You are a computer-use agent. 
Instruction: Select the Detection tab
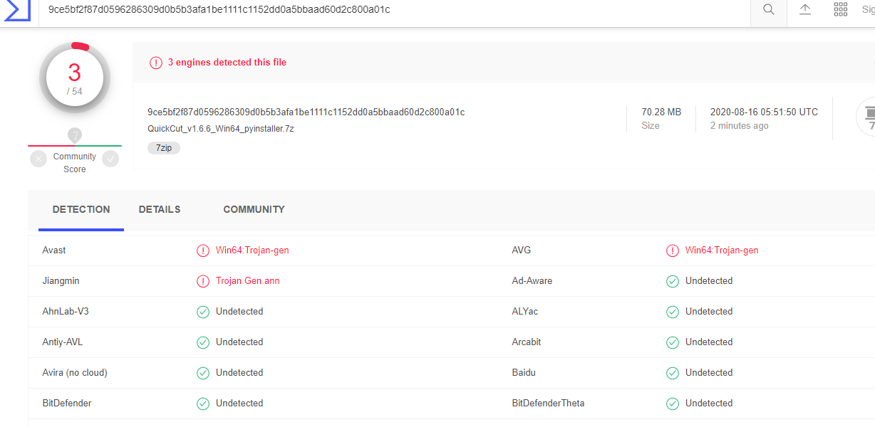click(x=81, y=209)
